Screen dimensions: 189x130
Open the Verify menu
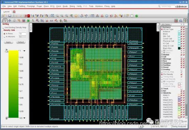click(x=79, y=6)
